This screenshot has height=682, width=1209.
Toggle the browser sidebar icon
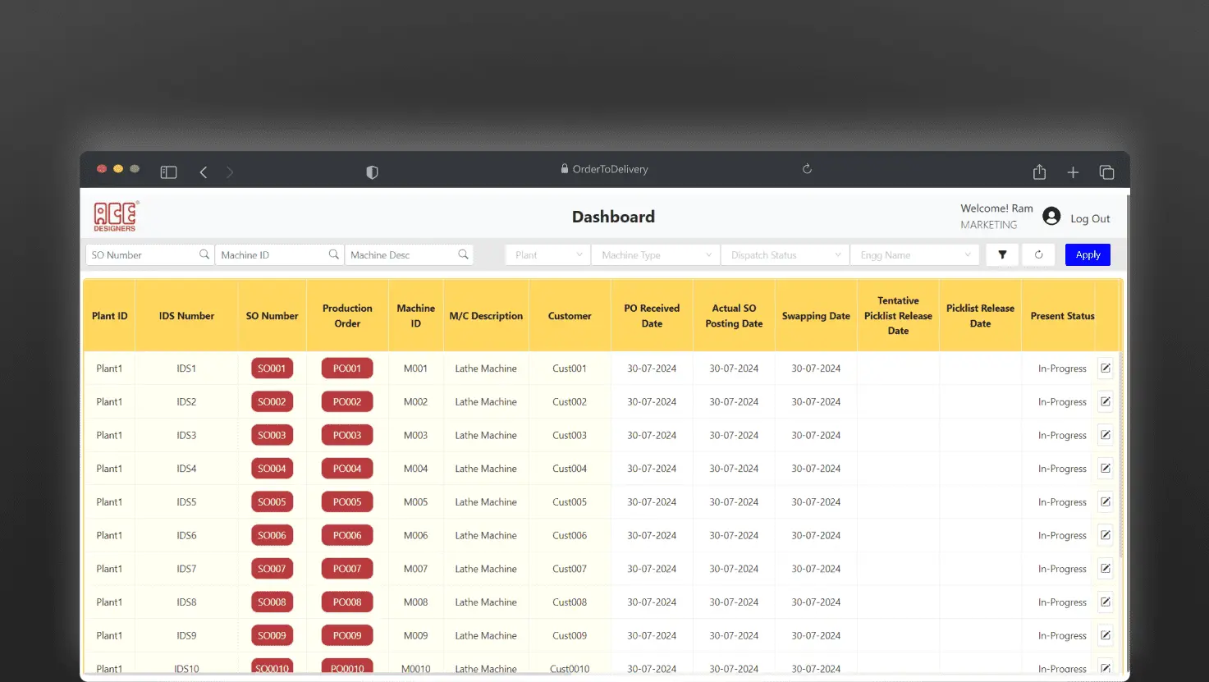pos(168,172)
